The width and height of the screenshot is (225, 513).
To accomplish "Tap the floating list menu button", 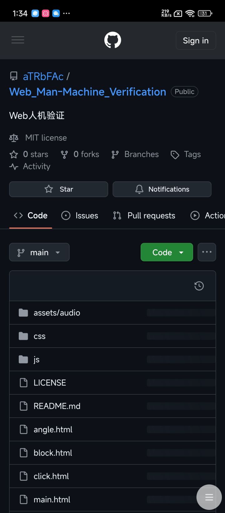I will pos(209,497).
